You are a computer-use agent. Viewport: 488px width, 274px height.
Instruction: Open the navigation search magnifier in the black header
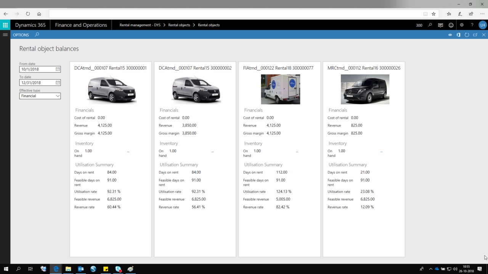430,25
